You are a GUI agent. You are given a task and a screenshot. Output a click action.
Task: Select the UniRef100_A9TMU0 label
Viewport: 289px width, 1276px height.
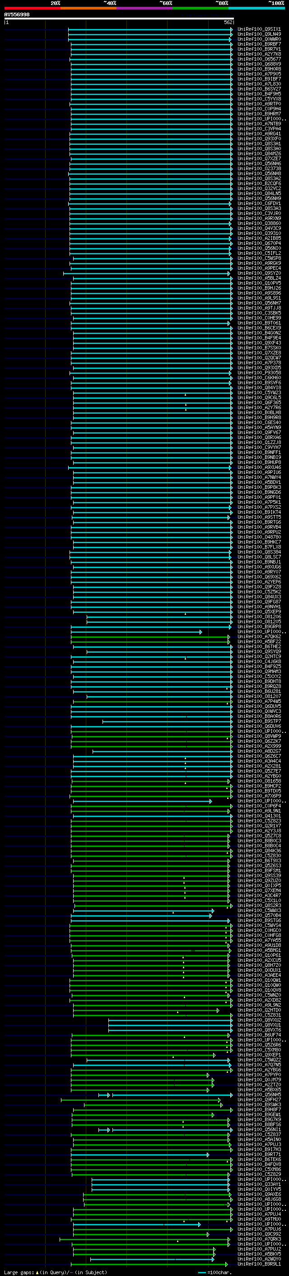tap(259, 1219)
